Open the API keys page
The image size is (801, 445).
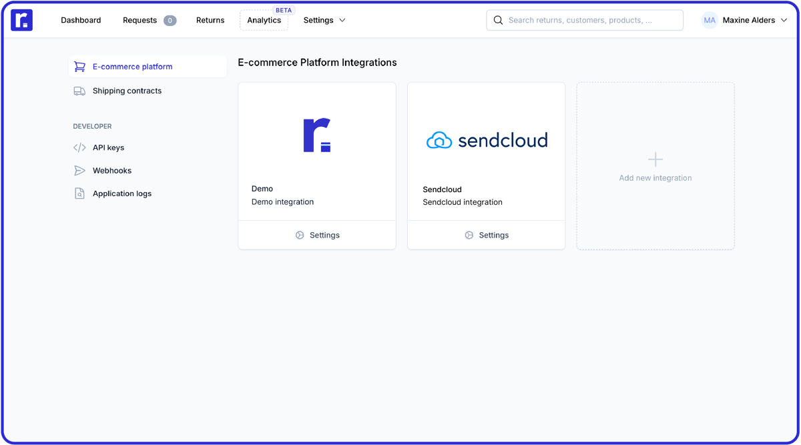(x=108, y=147)
